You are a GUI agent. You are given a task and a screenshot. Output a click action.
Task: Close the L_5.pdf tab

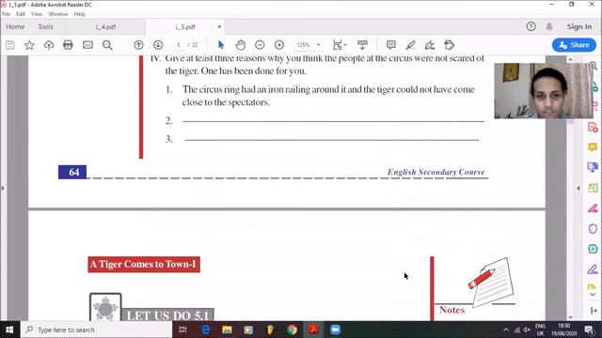(219, 27)
